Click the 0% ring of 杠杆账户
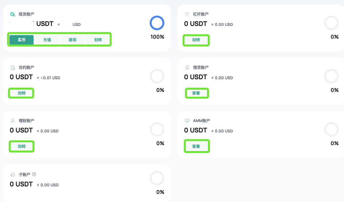The height and width of the screenshot is (202, 344). click(331, 23)
